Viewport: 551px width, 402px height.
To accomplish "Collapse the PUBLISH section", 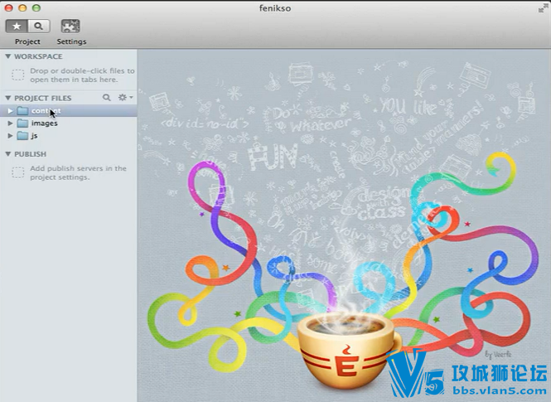I will [8, 154].
